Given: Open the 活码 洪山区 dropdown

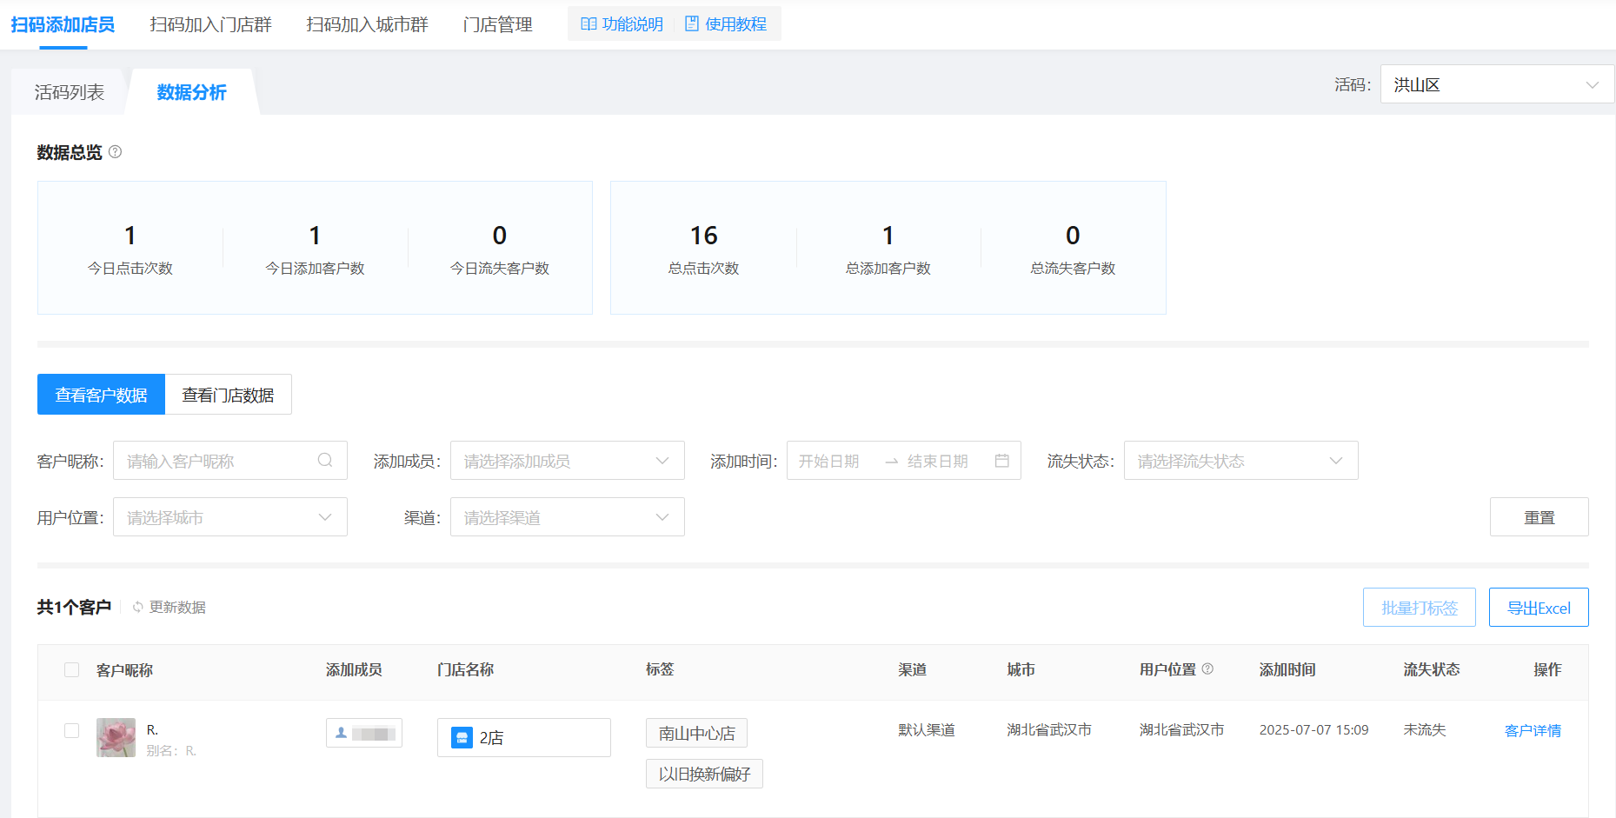Looking at the screenshot, I should click(1497, 84).
